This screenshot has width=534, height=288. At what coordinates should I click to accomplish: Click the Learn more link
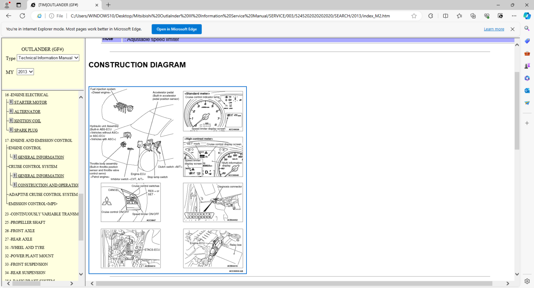pyautogui.click(x=494, y=29)
